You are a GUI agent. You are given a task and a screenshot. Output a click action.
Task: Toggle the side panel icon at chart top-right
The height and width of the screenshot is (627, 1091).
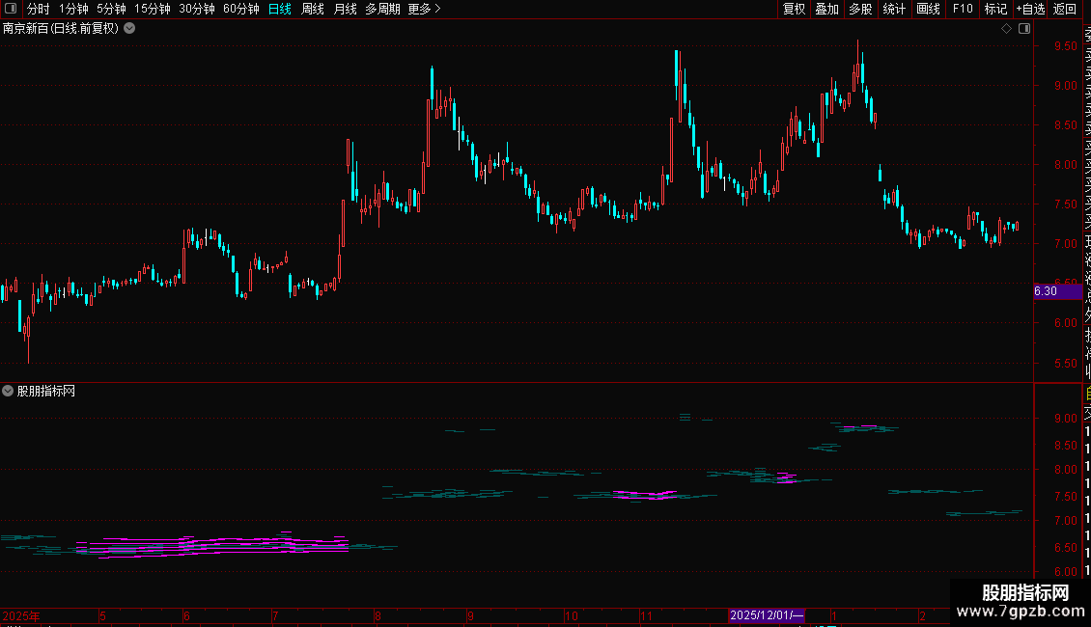pyautogui.click(x=1024, y=29)
